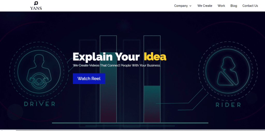Image resolution: width=265 pixels, height=131 pixels.
Task: Visit the Blog page
Action: click(234, 6)
